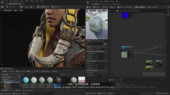Click the Show button in the level viewport
The height and width of the screenshot is (95, 170).
(21, 10)
